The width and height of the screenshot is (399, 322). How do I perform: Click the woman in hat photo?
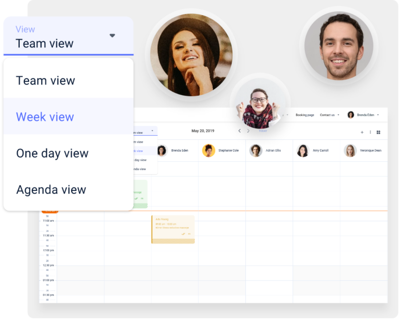pos(191,55)
